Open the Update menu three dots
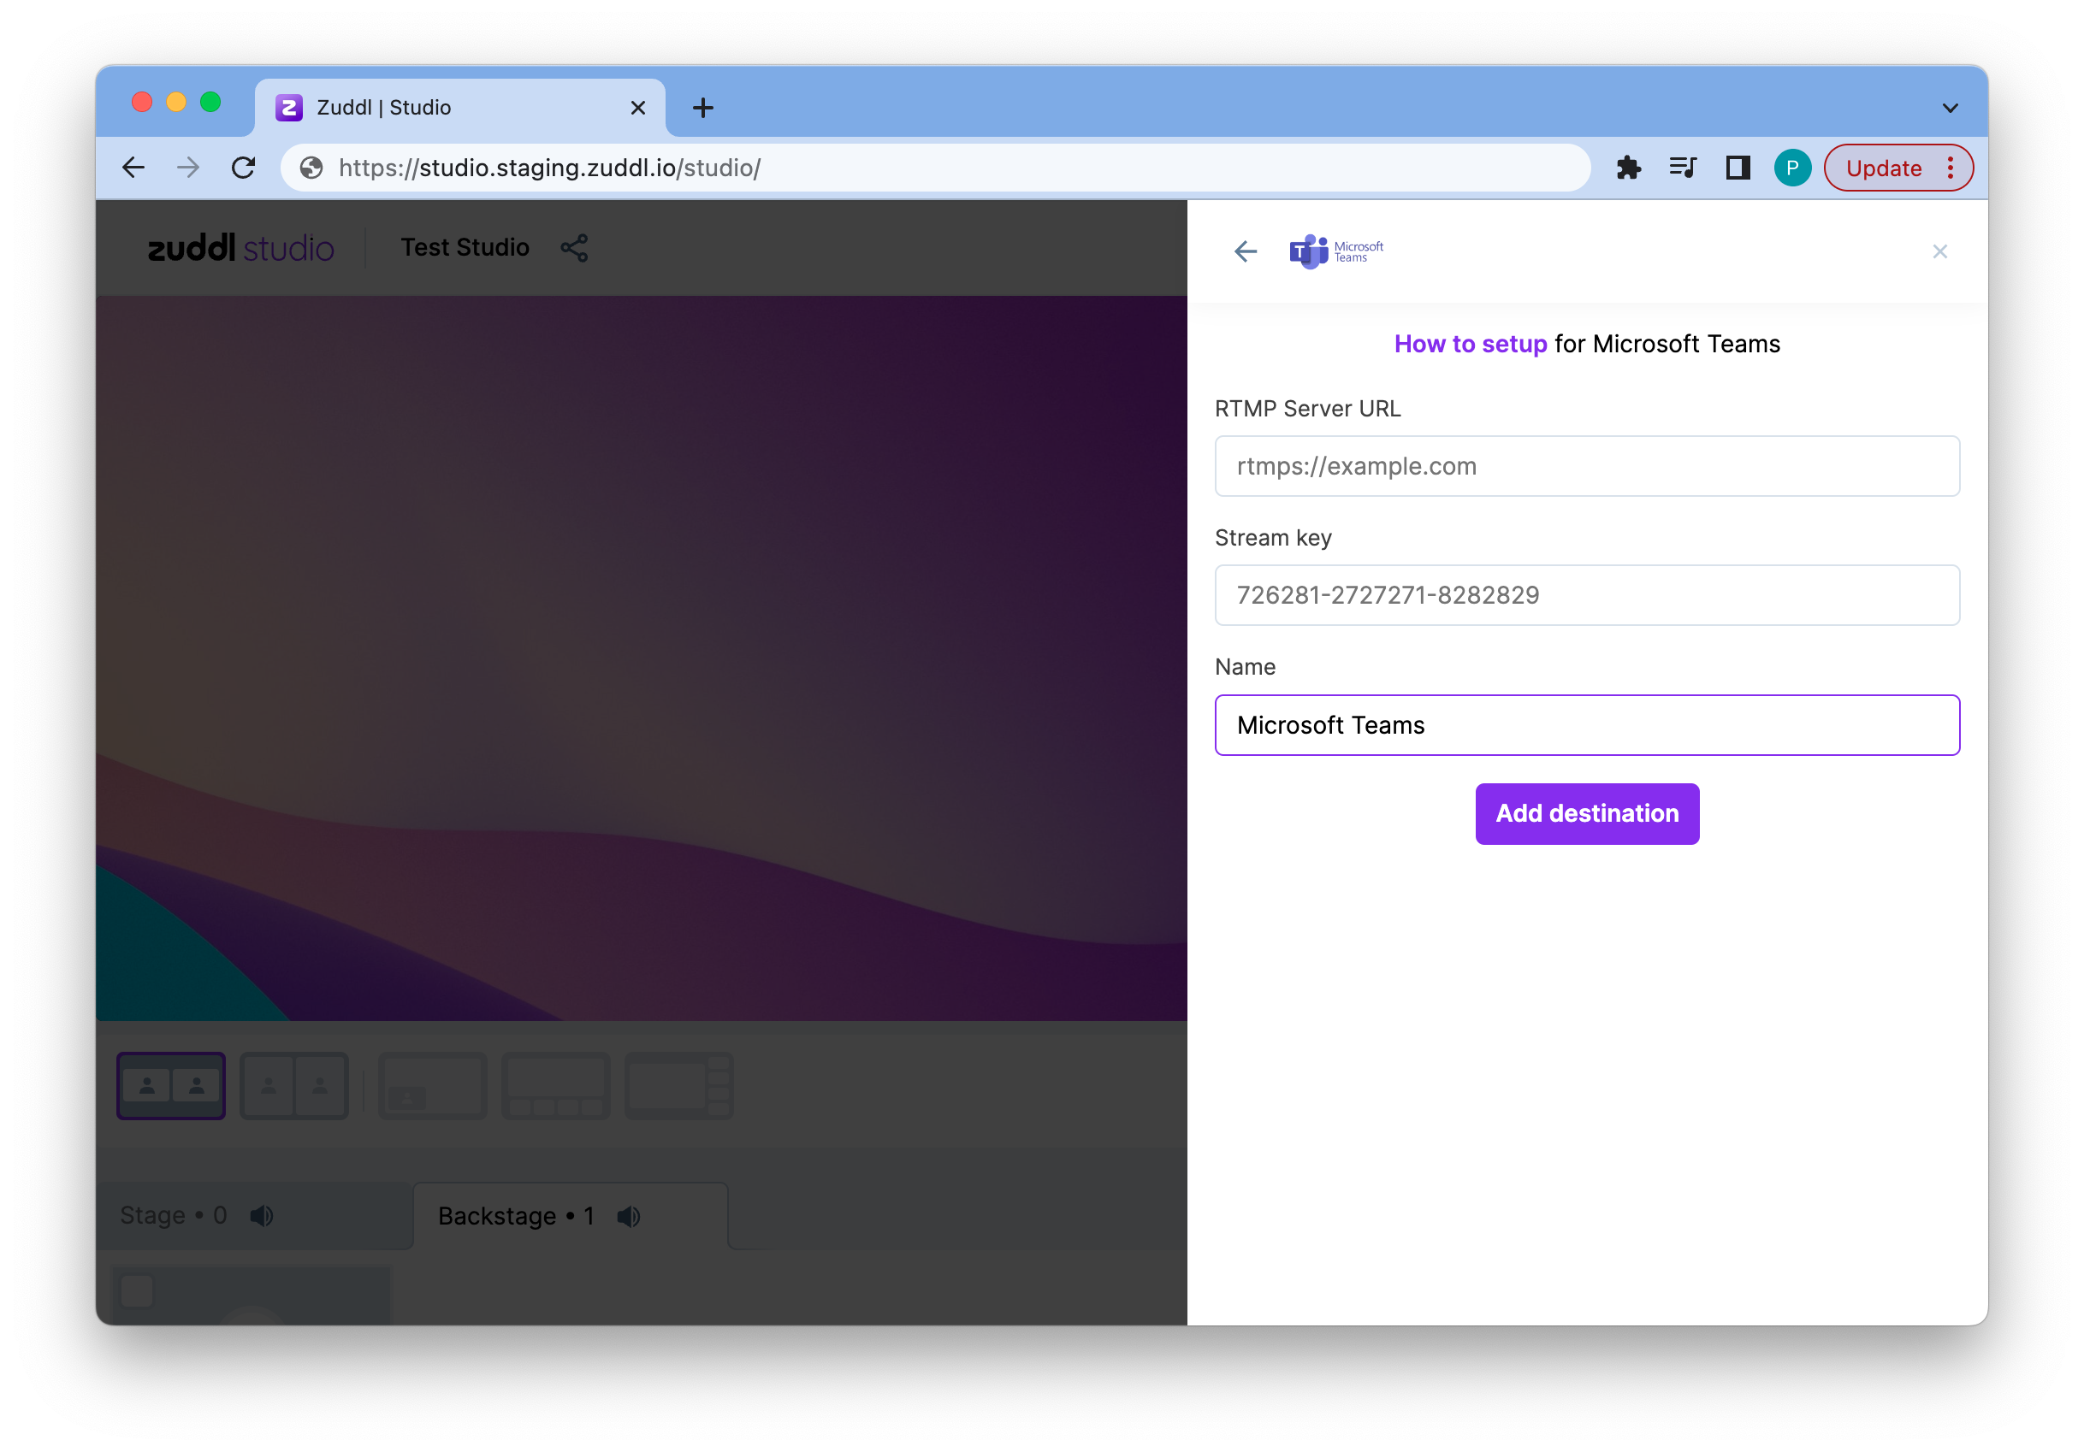 tap(1950, 168)
